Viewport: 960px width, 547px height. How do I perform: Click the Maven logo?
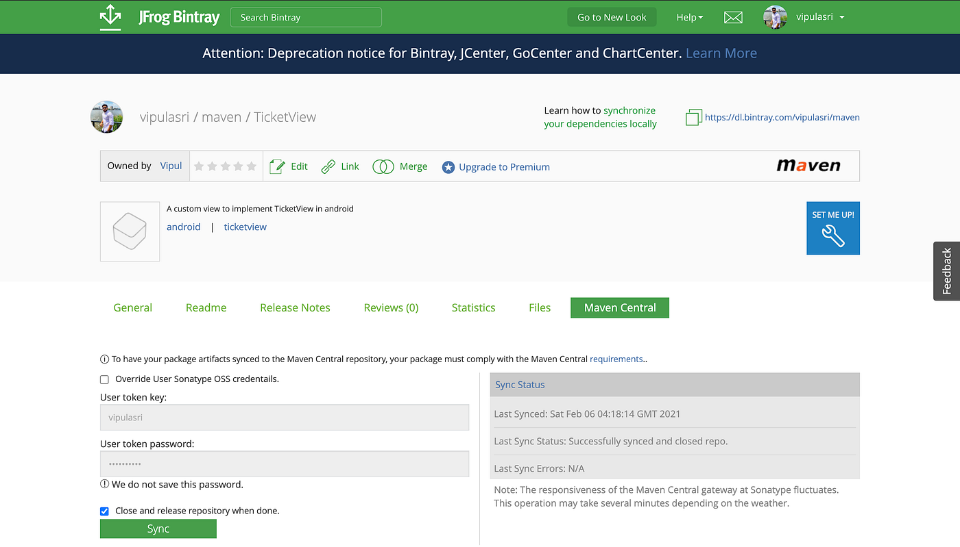(x=808, y=166)
